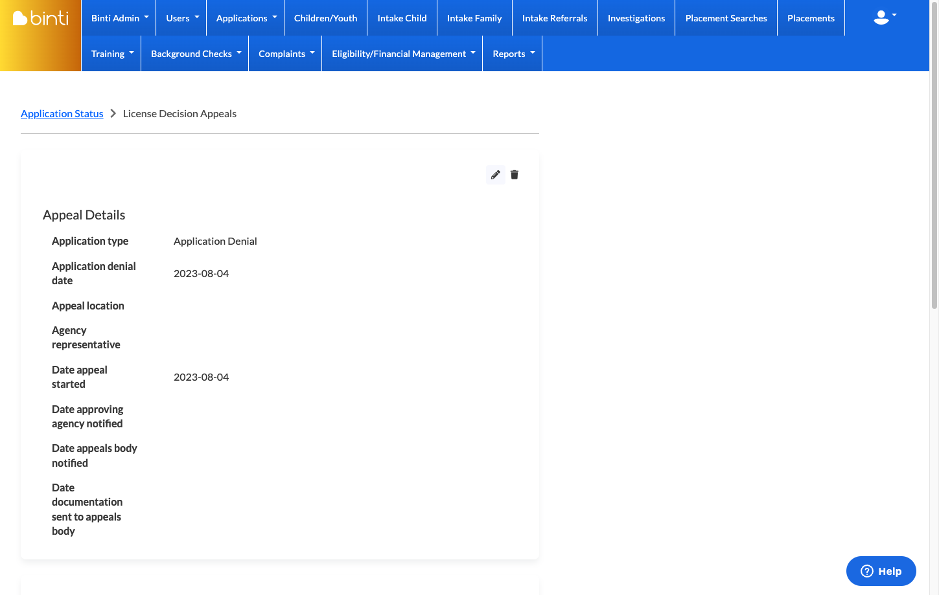Click the 2023-08-04 application denial date value
This screenshot has width=939, height=595.
(x=202, y=273)
